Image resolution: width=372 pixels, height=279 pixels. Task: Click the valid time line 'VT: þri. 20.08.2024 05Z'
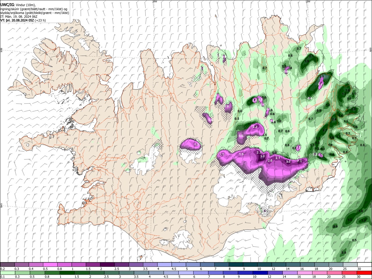pyautogui.click(x=17, y=20)
